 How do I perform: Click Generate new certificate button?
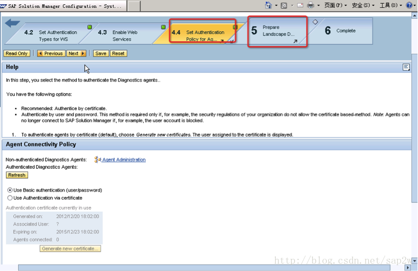(71, 249)
